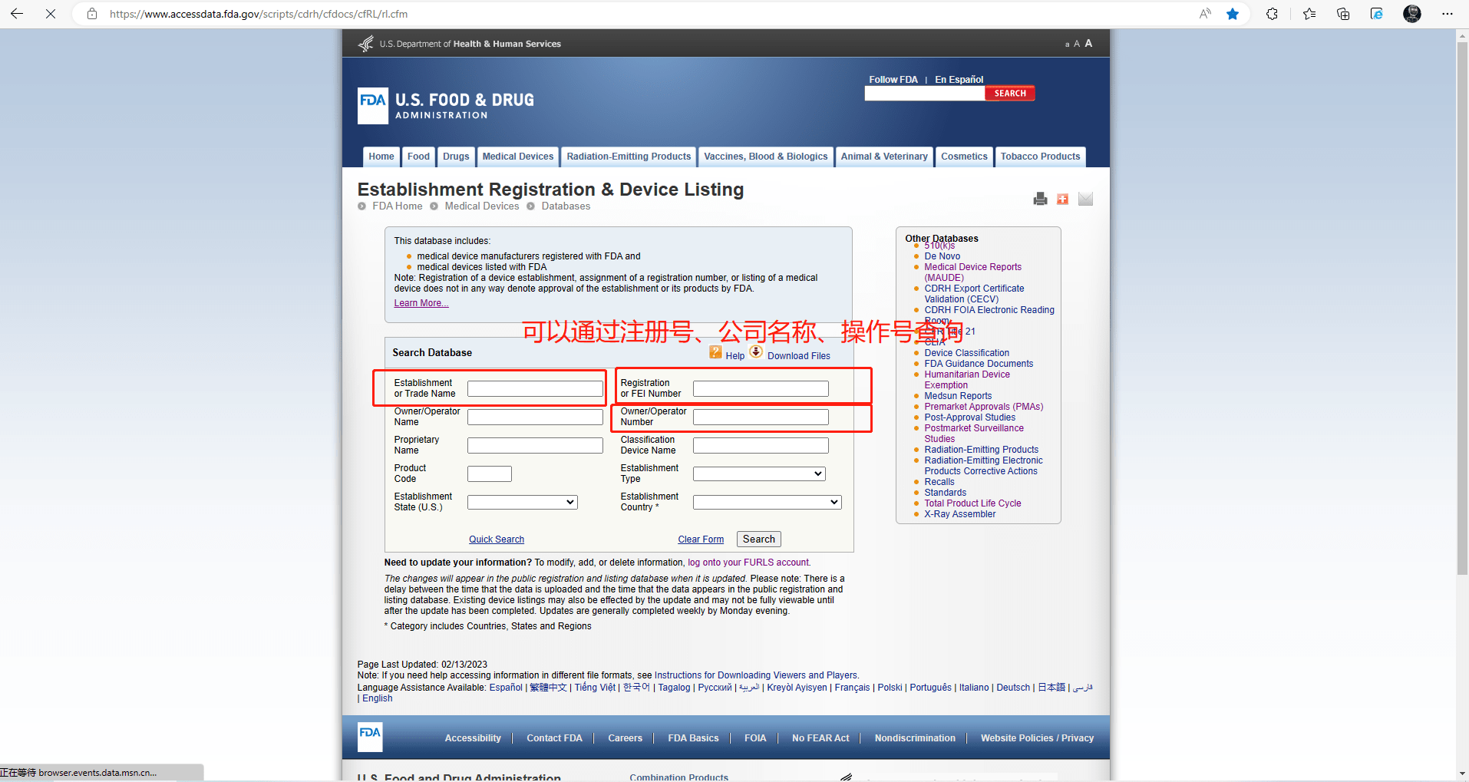Open the De Novo database link

coord(942,256)
